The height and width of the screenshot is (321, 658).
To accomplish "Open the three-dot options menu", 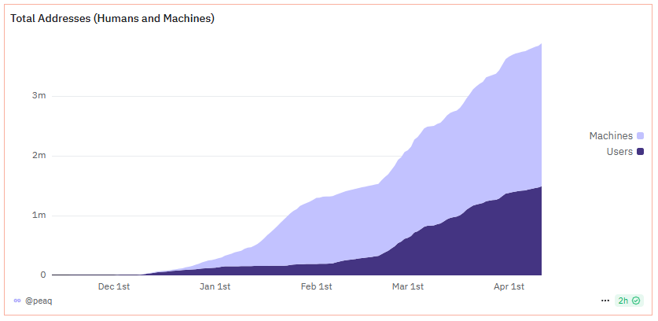I will [605, 301].
